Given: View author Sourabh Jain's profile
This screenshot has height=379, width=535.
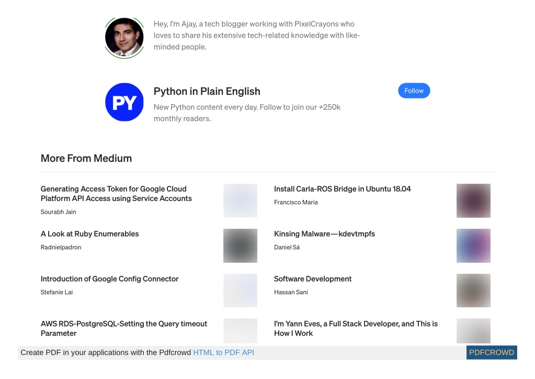Looking at the screenshot, I should pyautogui.click(x=59, y=211).
